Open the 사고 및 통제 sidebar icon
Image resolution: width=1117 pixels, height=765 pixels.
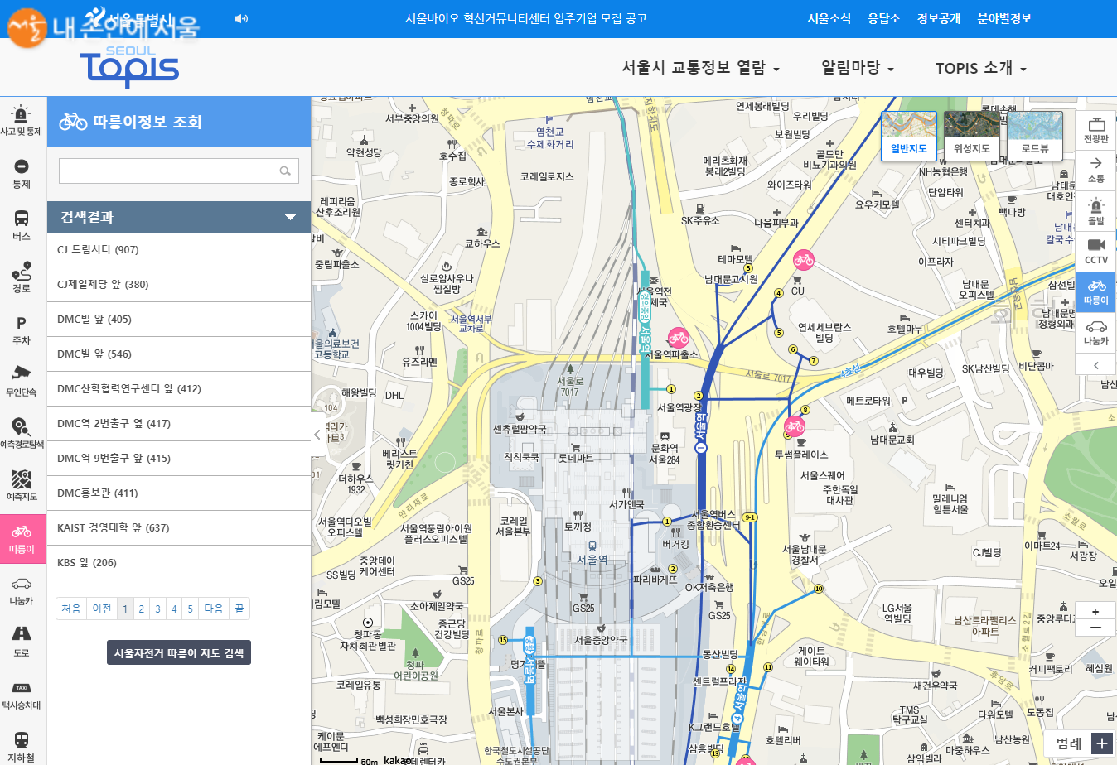tap(21, 120)
